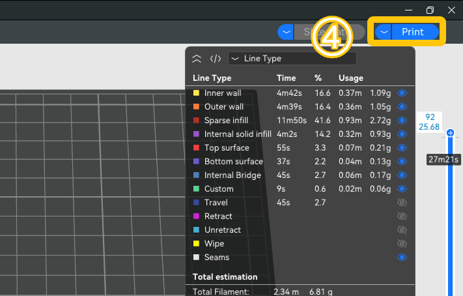Hide Outer wall lines with eye icon
This screenshot has height=296, width=463.
[x=402, y=106]
